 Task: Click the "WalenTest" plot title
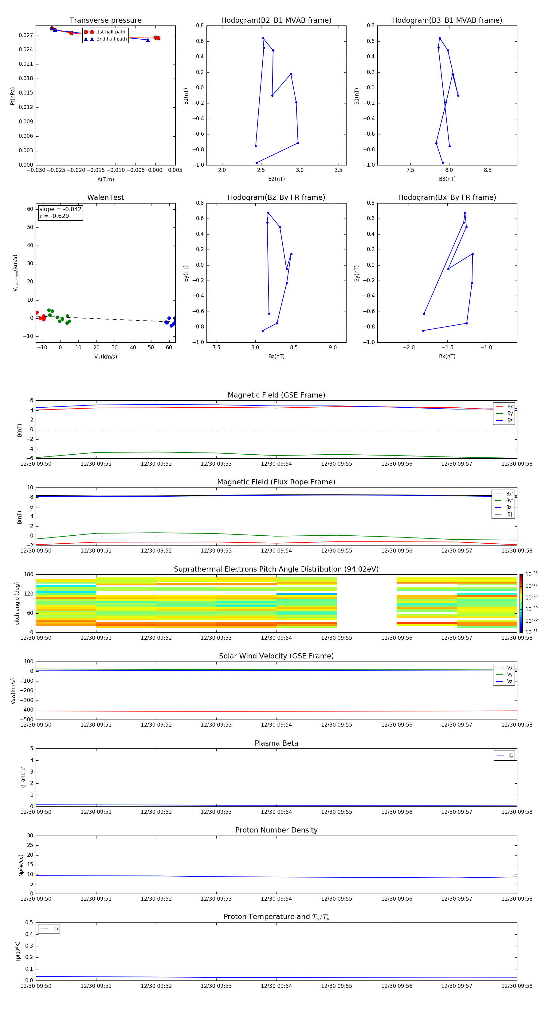105,197
